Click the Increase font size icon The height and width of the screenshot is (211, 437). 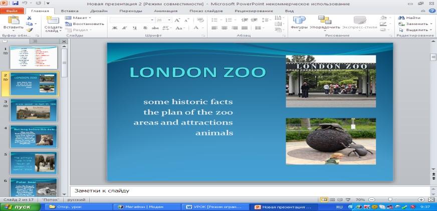pyautogui.click(x=177, y=20)
